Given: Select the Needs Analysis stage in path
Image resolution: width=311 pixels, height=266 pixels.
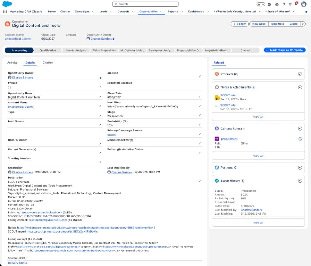Looking at the screenshot, I should coord(76,51).
